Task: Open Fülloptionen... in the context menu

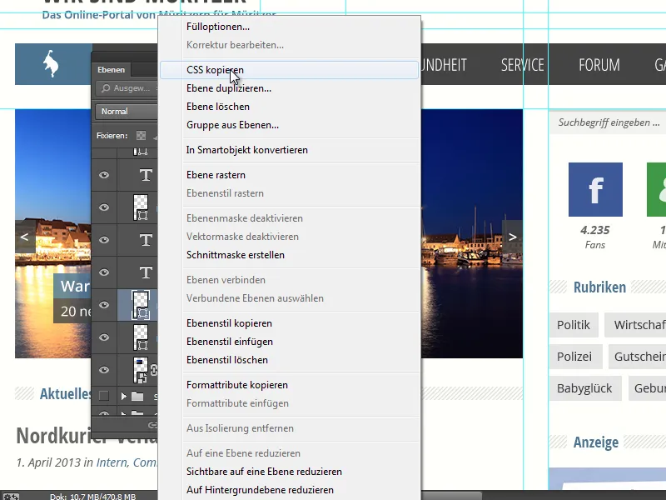Action: [x=289, y=27]
